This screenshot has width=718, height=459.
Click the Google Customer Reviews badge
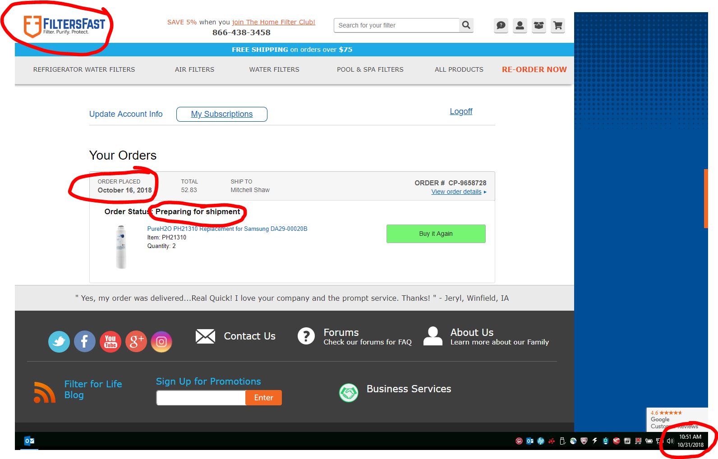point(677,420)
